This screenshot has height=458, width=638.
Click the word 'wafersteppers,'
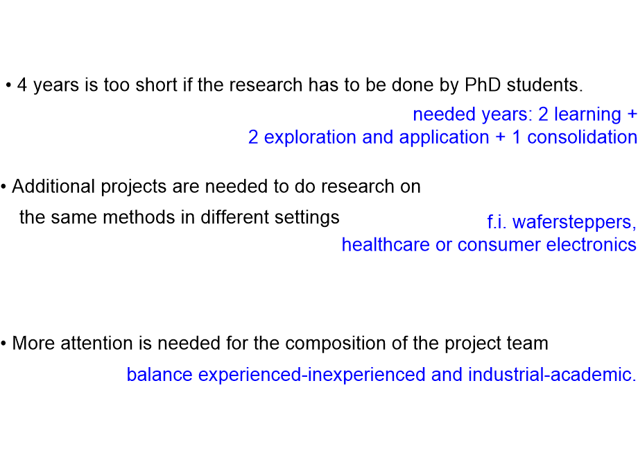tap(574, 222)
